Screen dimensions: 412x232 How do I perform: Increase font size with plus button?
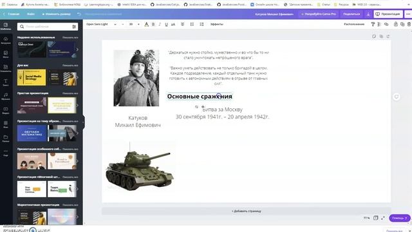(x=138, y=24)
